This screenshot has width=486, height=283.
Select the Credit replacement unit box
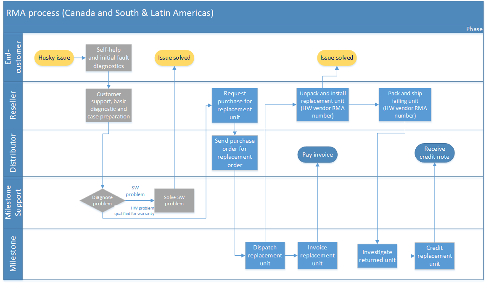click(435, 256)
